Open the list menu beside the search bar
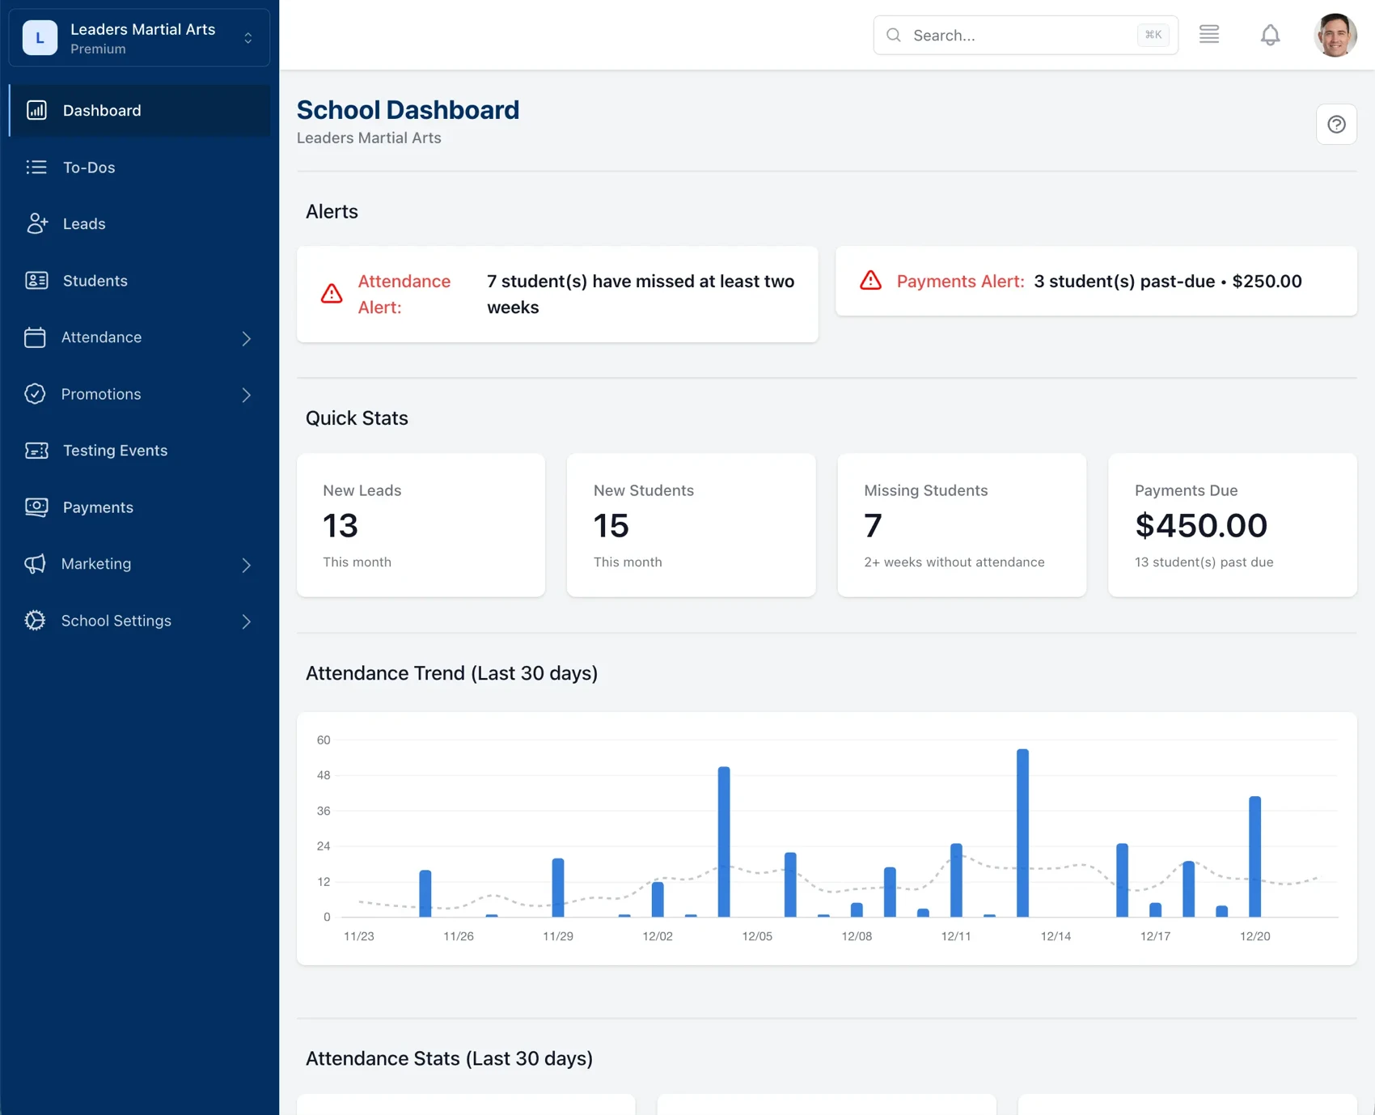Image resolution: width=1375 pixels, height=1115 pixels. coord(1209,34)
